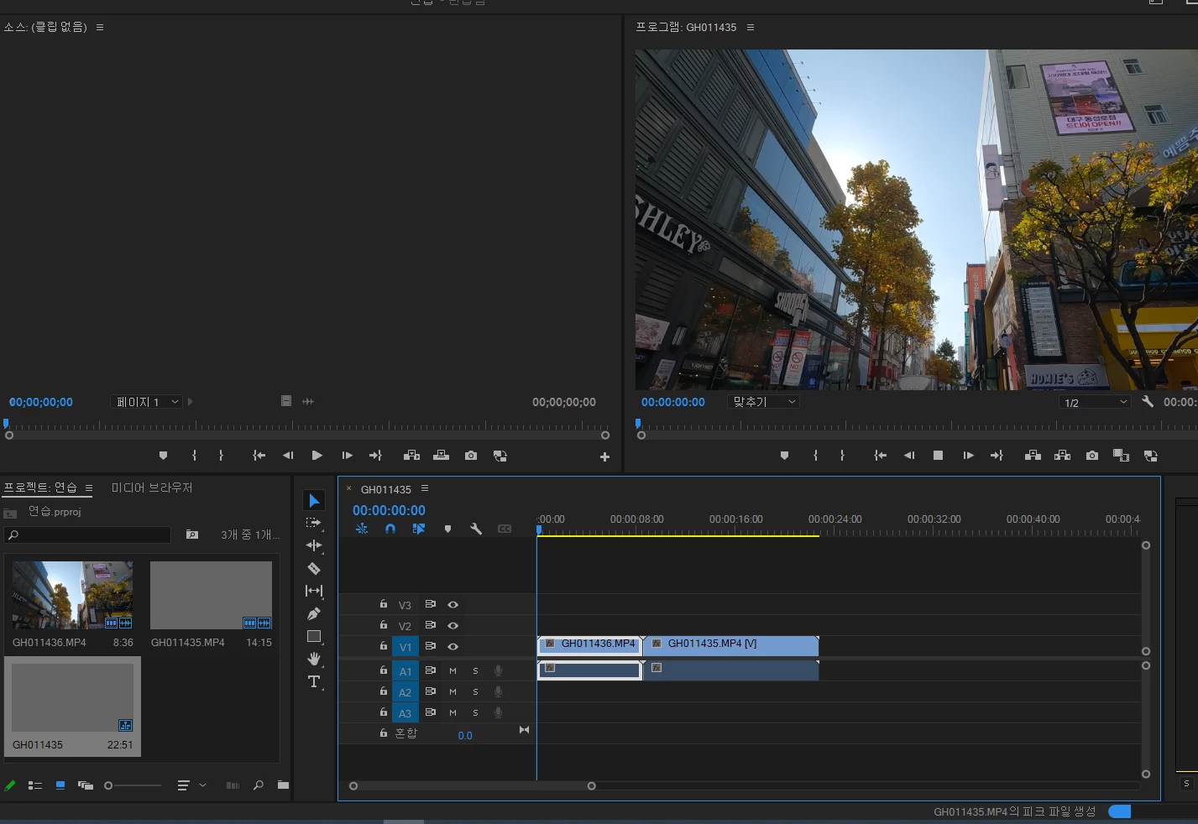Open the 1/2 playback resolution dropdown

(x=1095, y=403)
